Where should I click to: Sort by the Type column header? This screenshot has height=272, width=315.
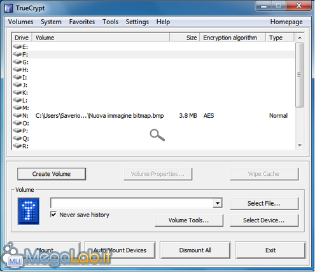[x=280, y=38]
